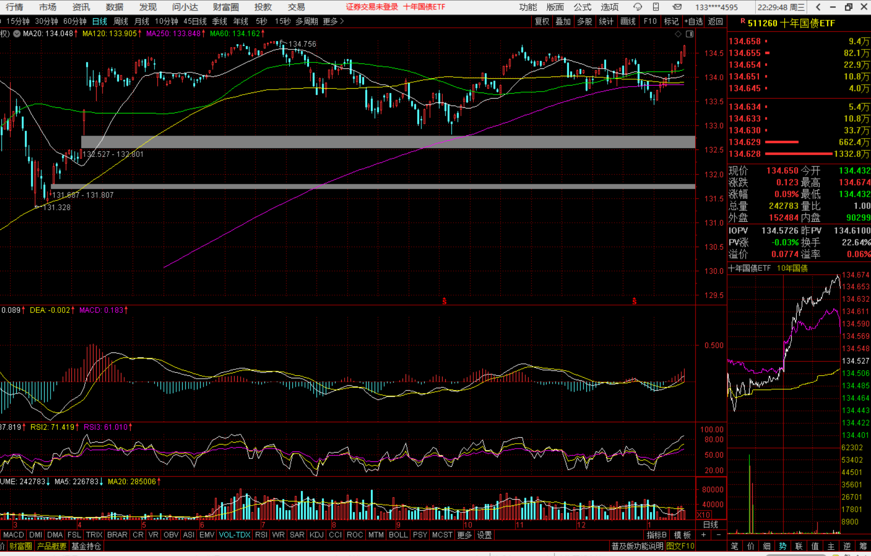Switch chart to 15分钟 period

pyautogui.click(x=18, y=21)
